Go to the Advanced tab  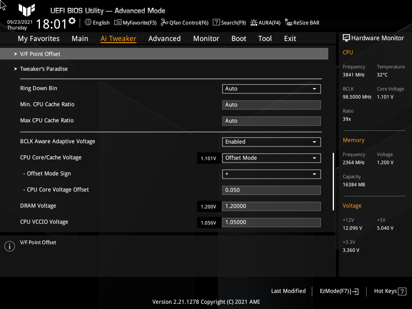[x=165, y=39]
